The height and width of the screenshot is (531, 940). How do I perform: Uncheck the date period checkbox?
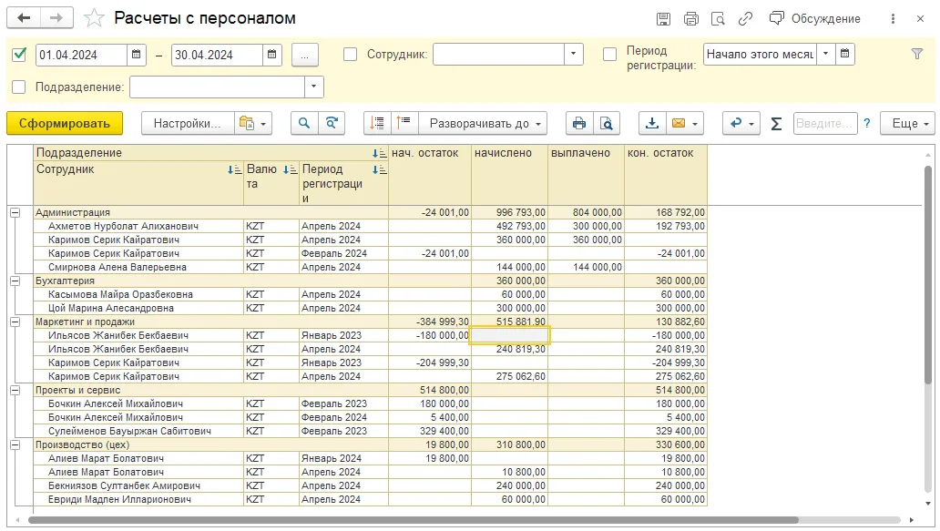click(x=19, y=55)
